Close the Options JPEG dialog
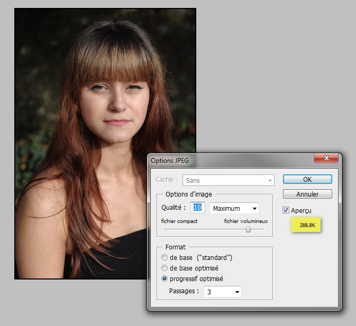The image size is (356, 326). pos(326,158)
